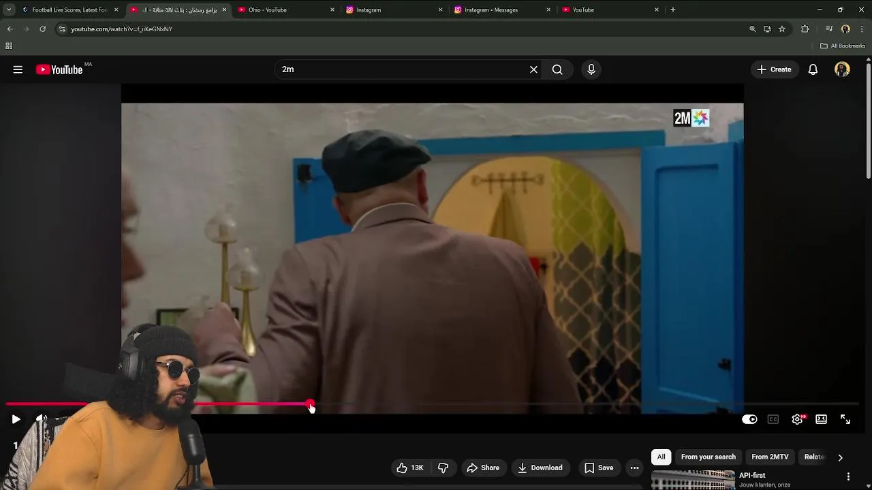
Task: Reload the current page
Action: coord(42,29)
